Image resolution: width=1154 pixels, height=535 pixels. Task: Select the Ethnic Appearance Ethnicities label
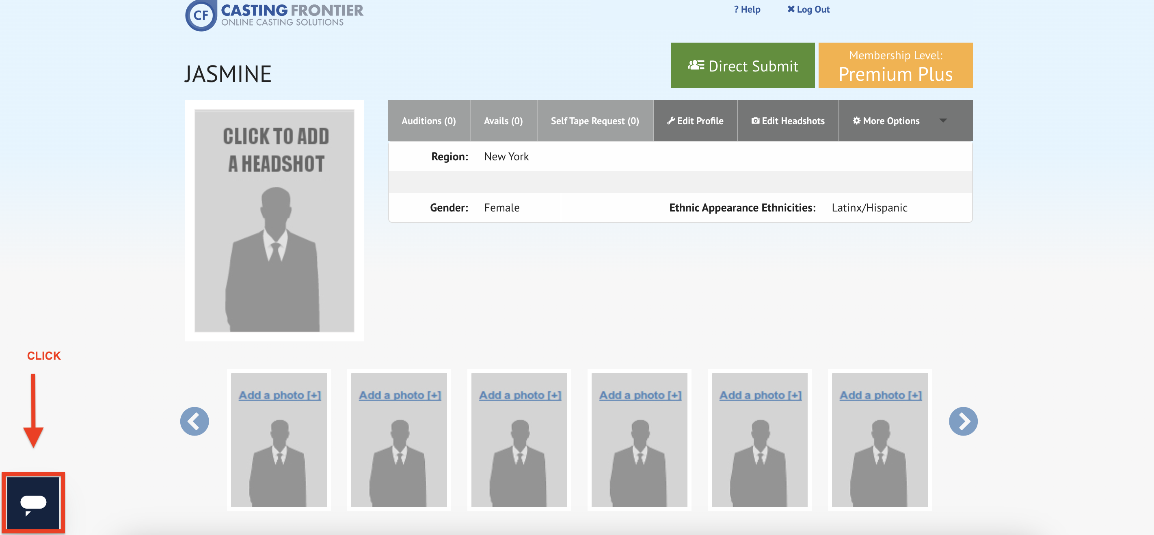pyautogui.click(x=742, y=208)
